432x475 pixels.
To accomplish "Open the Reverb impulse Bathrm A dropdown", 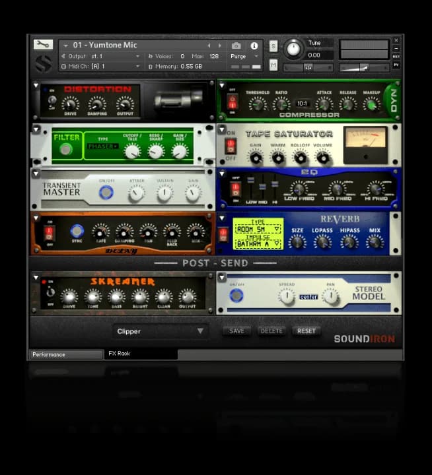I will 258,244.
